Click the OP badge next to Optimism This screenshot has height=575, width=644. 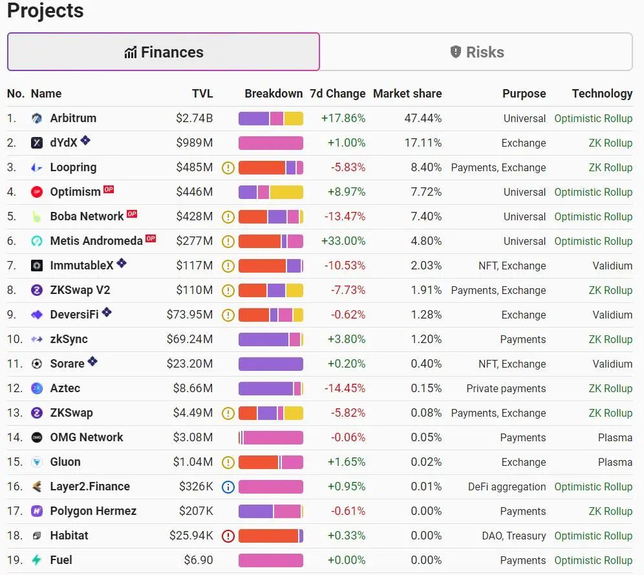point(109,189)
